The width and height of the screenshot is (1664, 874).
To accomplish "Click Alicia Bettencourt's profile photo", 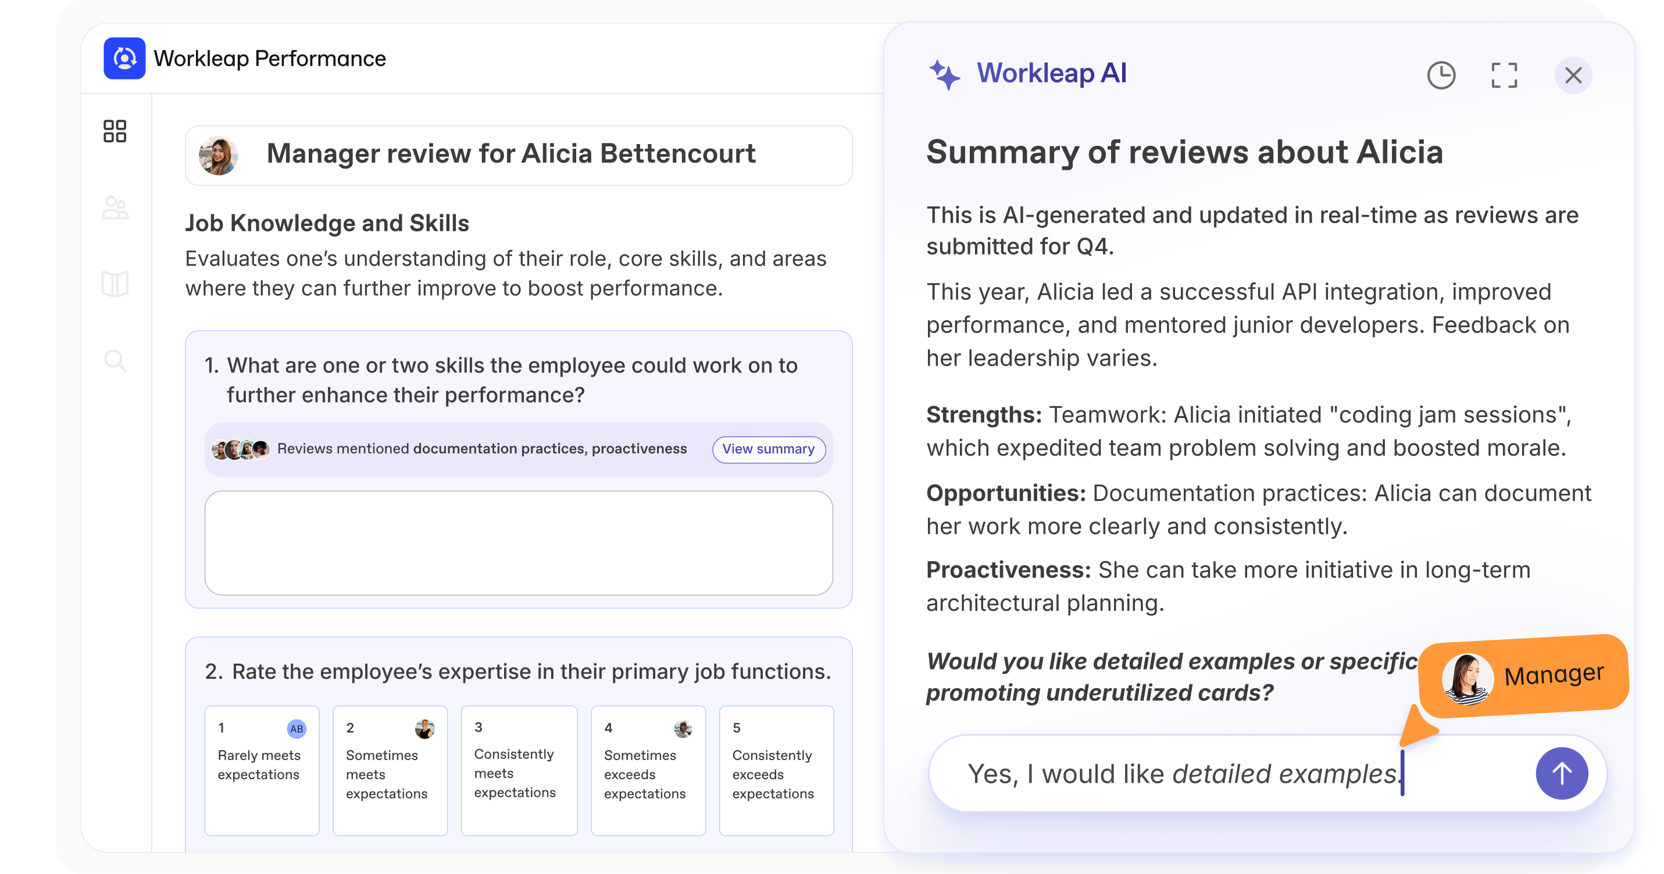I will click(219, 156).
